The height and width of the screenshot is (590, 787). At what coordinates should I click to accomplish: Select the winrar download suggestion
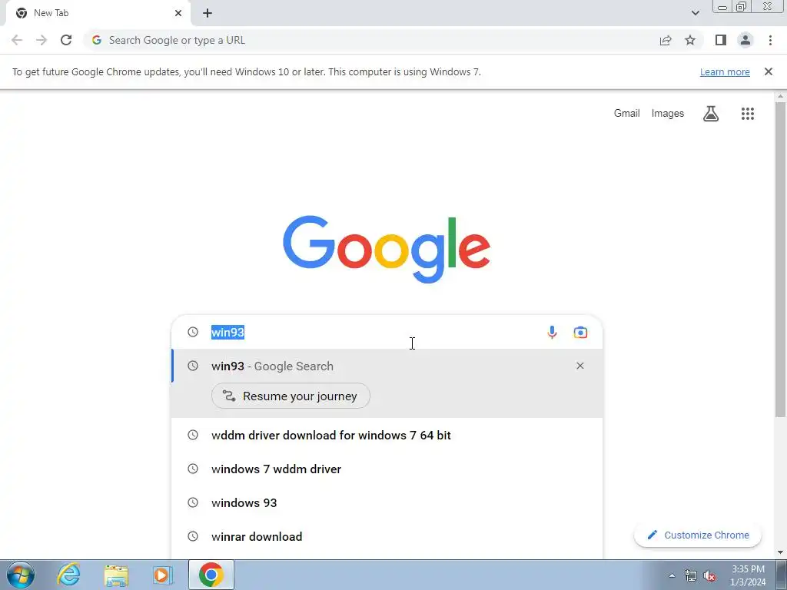click(387, 536)
